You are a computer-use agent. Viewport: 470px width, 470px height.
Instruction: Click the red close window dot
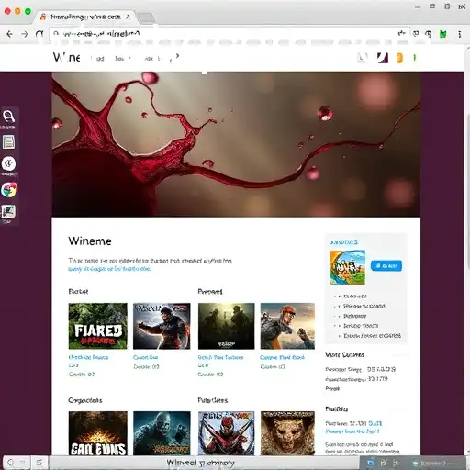click(7, 11)
